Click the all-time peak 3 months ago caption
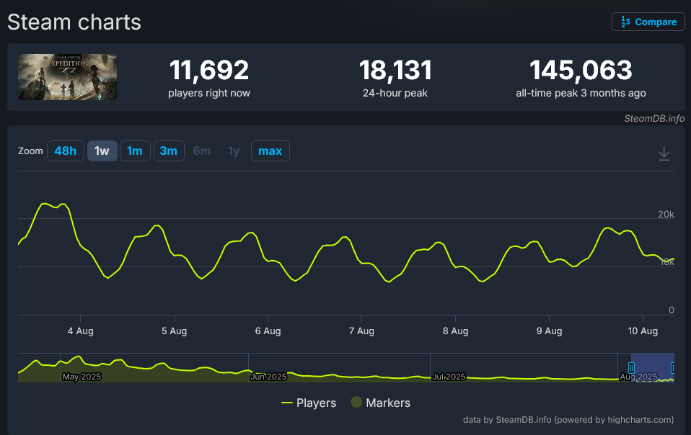The image size is (691, 435). point(581,93)
